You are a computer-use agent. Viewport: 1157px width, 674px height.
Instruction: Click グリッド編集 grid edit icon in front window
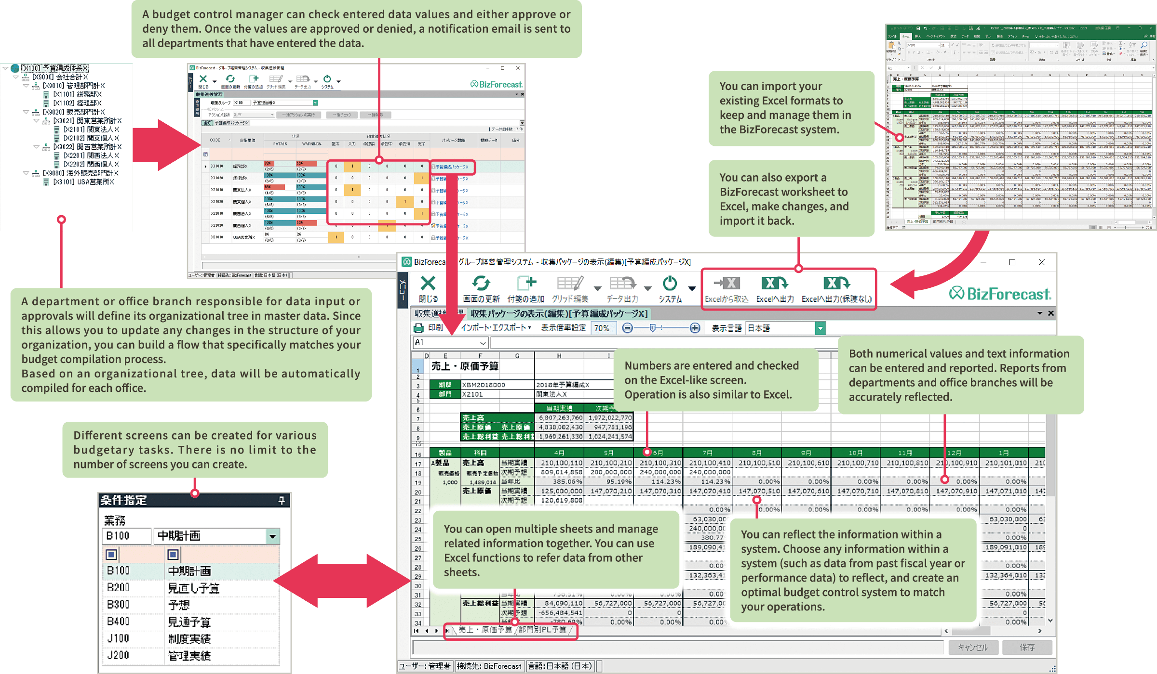point(570,283)
